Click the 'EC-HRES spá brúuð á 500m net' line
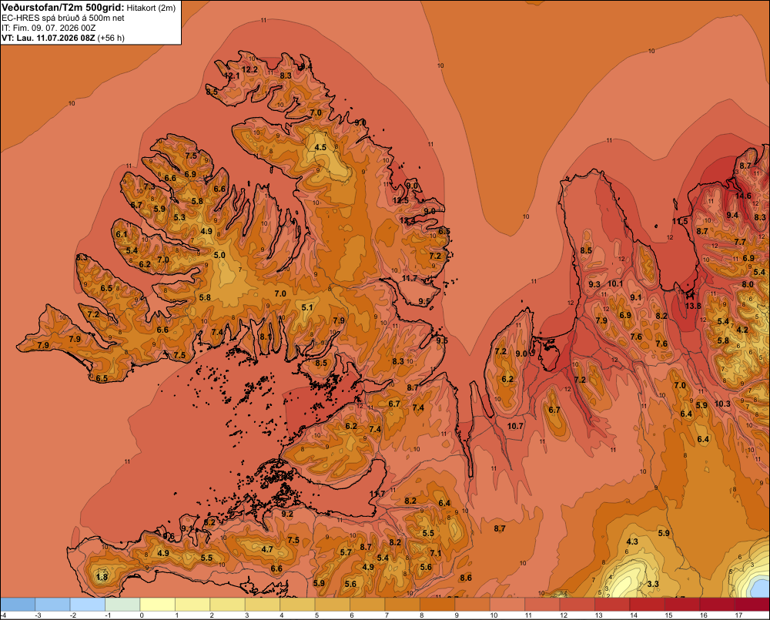The image size is (770, 620). 63,18
